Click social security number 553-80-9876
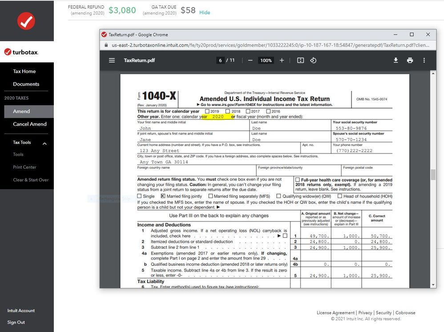This screenshot has width=444, height=332. [351, 128]
